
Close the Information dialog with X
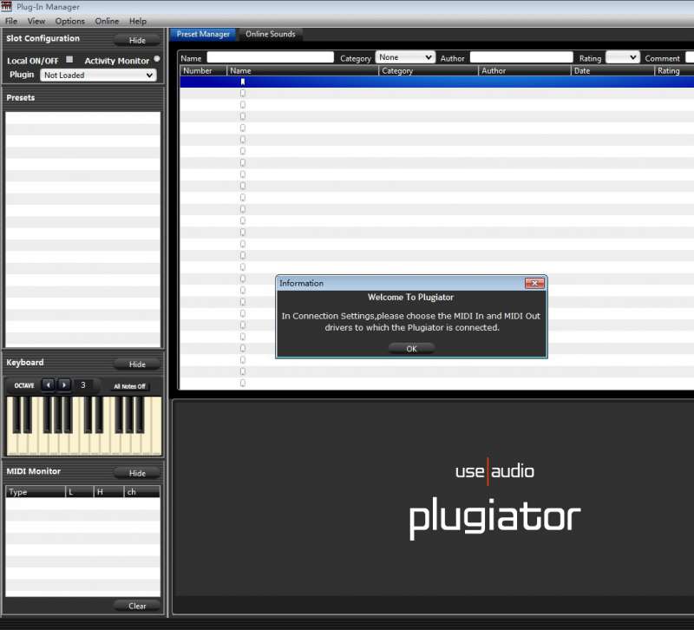(534, 284)
